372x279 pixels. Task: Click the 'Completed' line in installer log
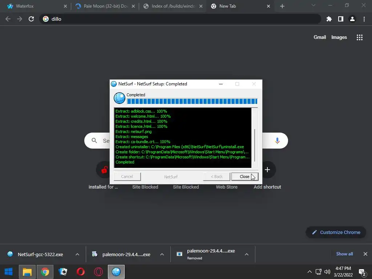click(125, 162)
